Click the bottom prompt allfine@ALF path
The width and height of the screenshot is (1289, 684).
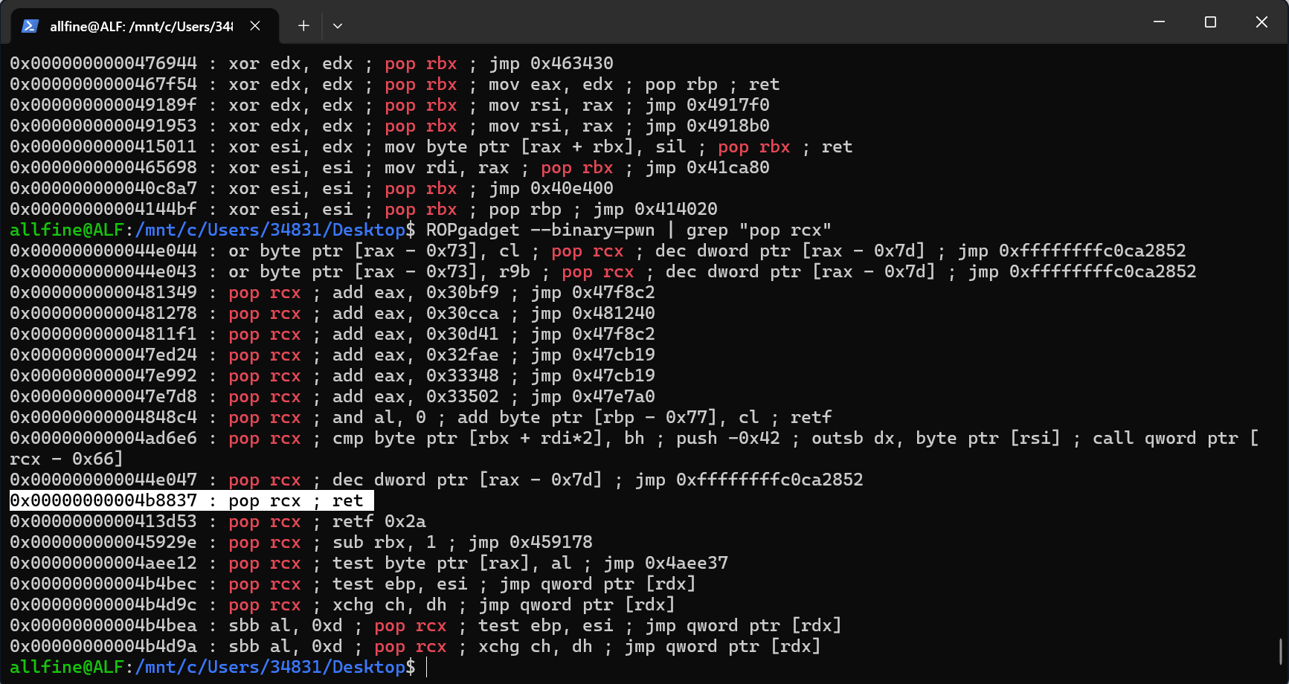click(213, 667)
